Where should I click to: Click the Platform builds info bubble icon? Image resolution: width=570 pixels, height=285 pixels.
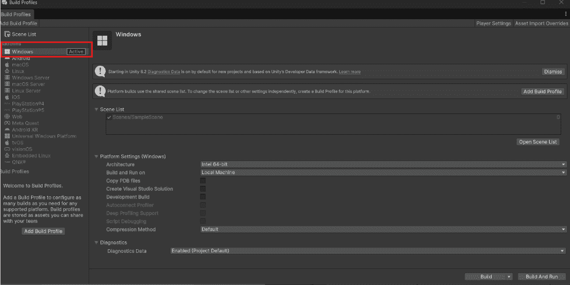[100, 91]
